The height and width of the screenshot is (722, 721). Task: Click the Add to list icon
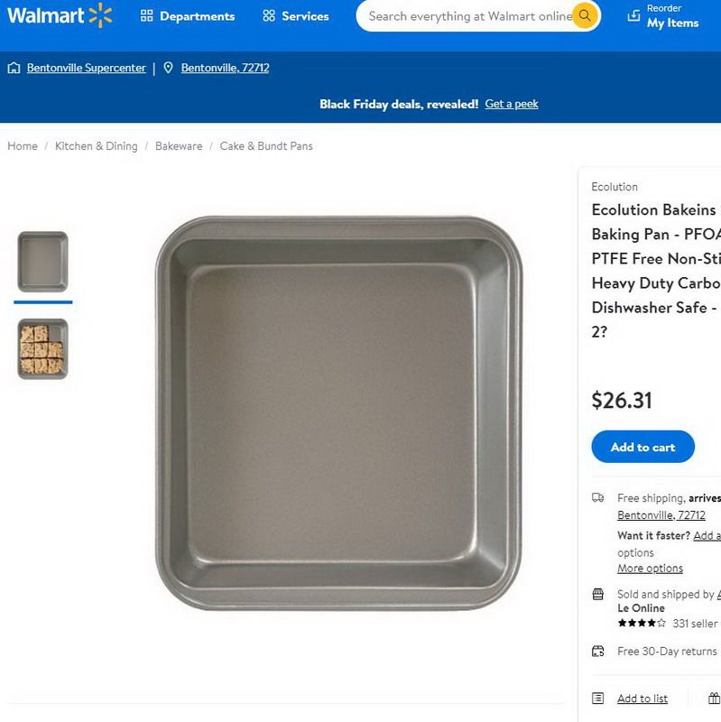tap(597, 698)
